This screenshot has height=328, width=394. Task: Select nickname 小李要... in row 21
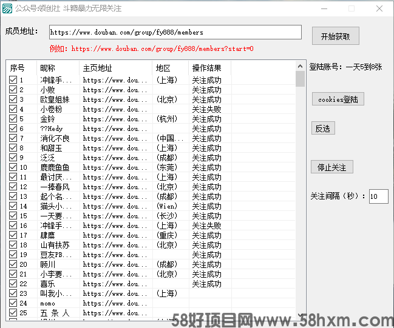click(x=56, y=274)
